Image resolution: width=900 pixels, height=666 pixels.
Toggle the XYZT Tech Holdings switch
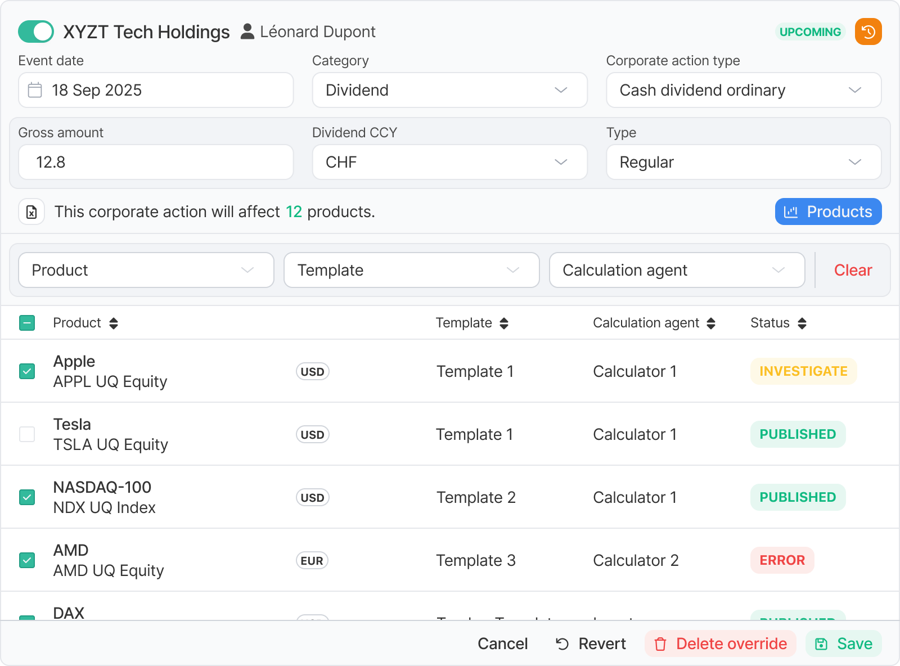pos(36,31)
